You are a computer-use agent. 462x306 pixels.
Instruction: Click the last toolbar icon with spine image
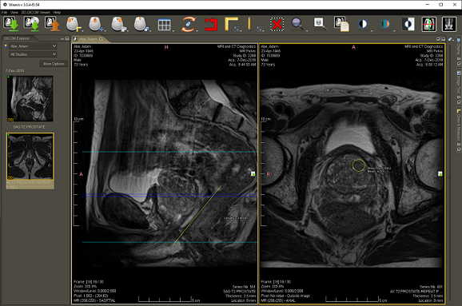pos(449,24)
